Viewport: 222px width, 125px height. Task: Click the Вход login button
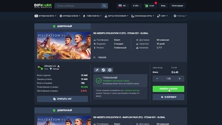pyautogui.click(x=163, y=6)
